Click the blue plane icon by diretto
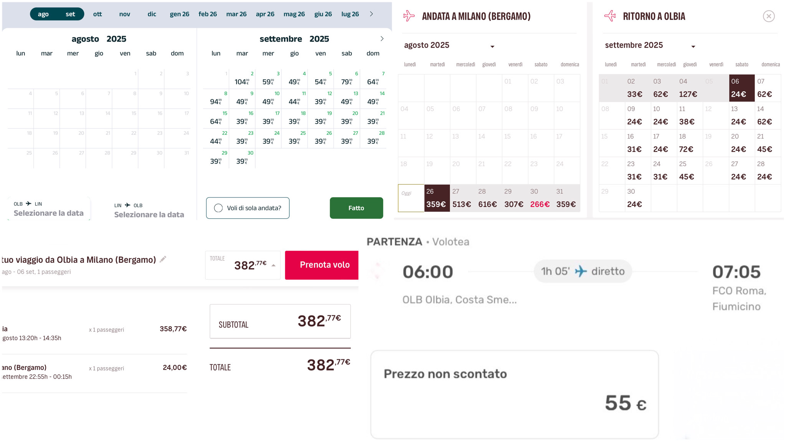 click(581, 271)
